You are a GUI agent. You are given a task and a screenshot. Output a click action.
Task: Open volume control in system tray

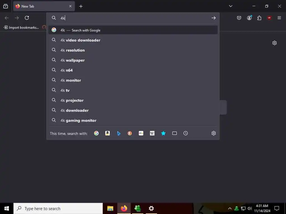click(250, 208)
